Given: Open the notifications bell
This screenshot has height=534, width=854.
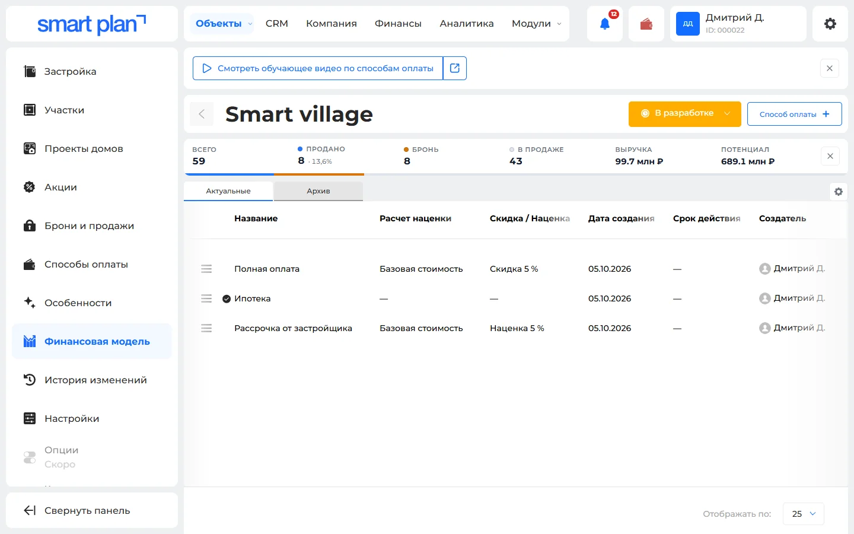Looking at the screenshot, I should 605,24.
